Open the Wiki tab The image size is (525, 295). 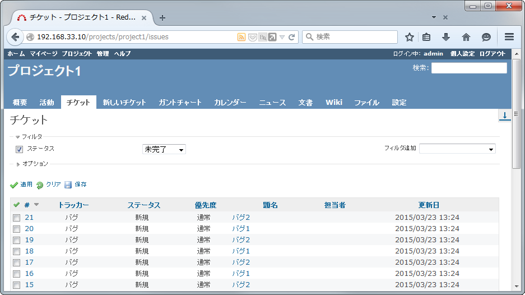point(334,102)
